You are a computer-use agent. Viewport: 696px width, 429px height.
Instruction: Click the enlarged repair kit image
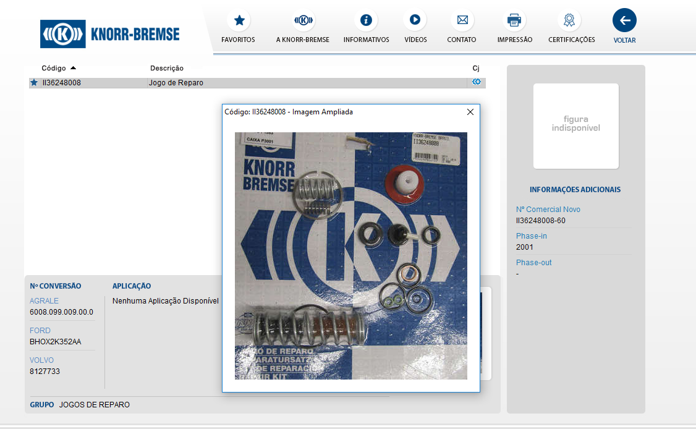[350, 255]
